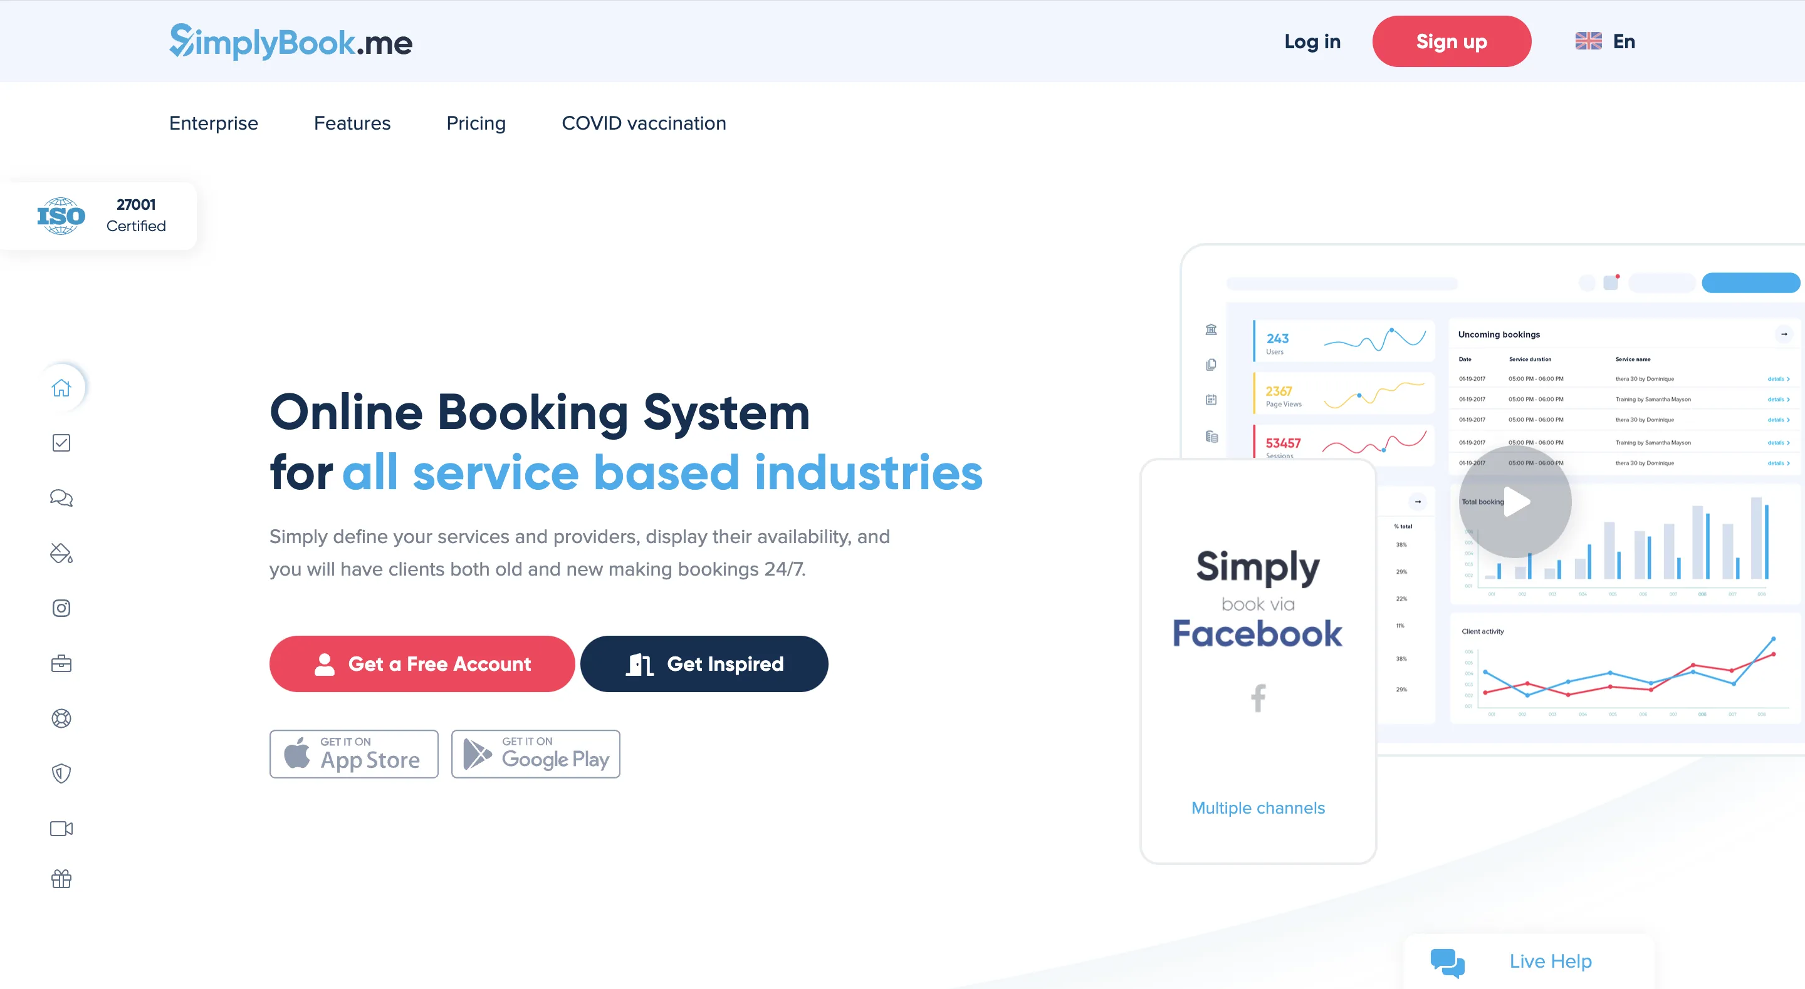1805x989 pixels.
Task: Open the chat bubbles sidebar icon
Action: pyautogui.click(x=61, y=498)
